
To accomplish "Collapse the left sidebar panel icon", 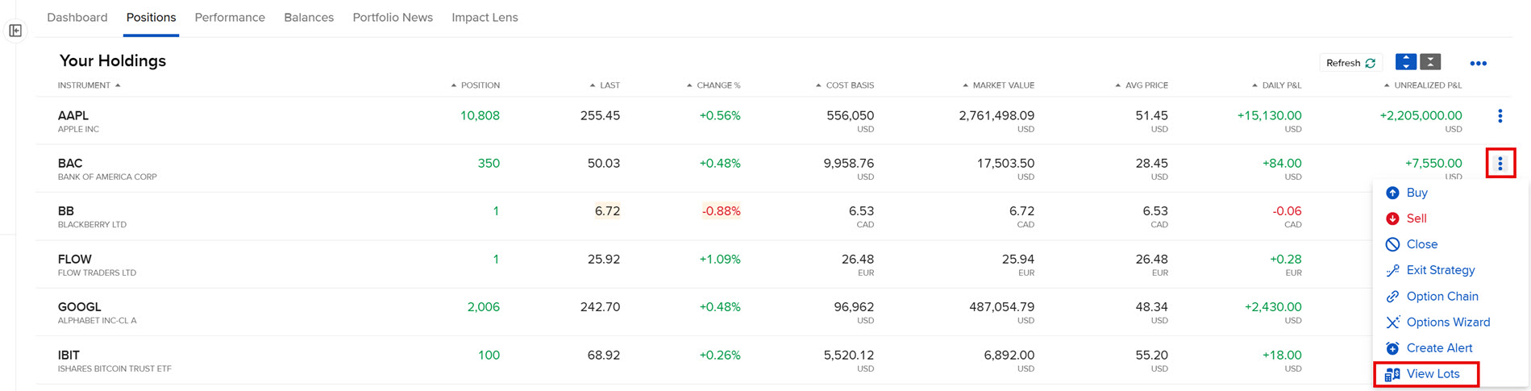I will (x=15, y=31).
